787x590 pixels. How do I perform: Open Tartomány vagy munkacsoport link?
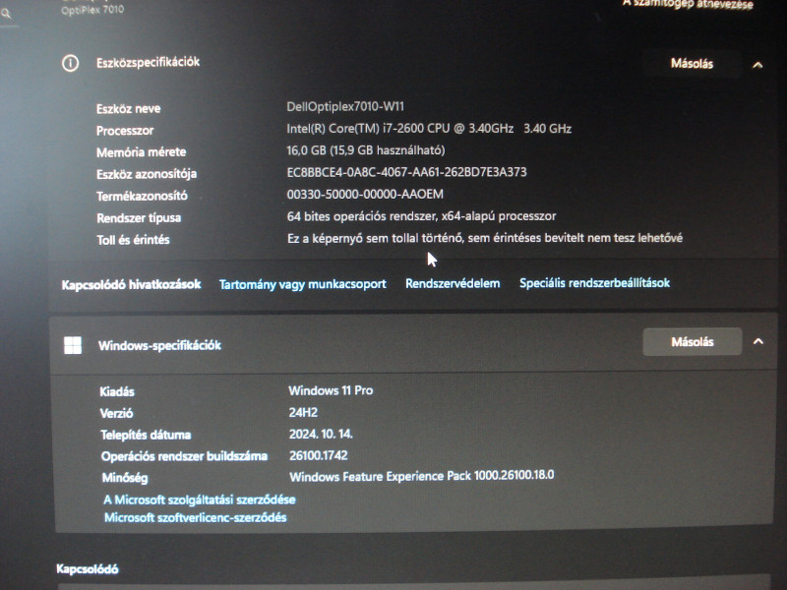303,284
